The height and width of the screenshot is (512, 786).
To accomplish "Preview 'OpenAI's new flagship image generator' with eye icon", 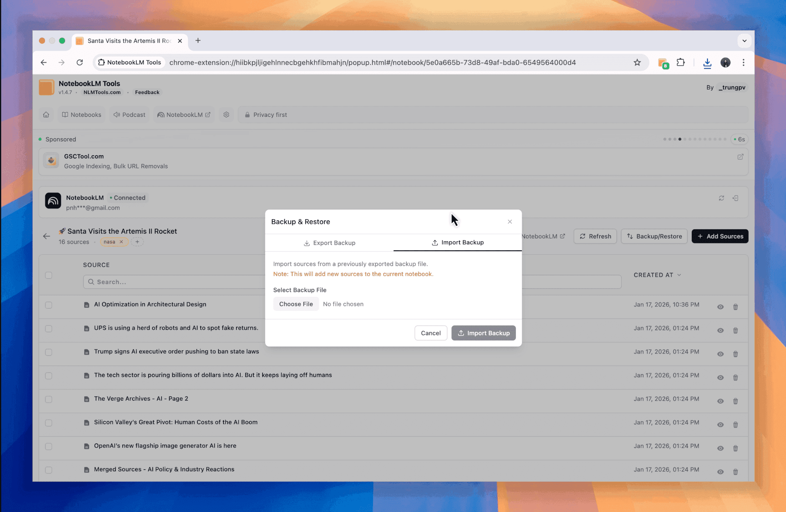I will [x=720, y=448].
